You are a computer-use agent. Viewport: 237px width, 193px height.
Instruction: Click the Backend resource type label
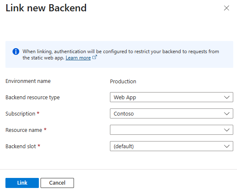[x=33, y=98]
